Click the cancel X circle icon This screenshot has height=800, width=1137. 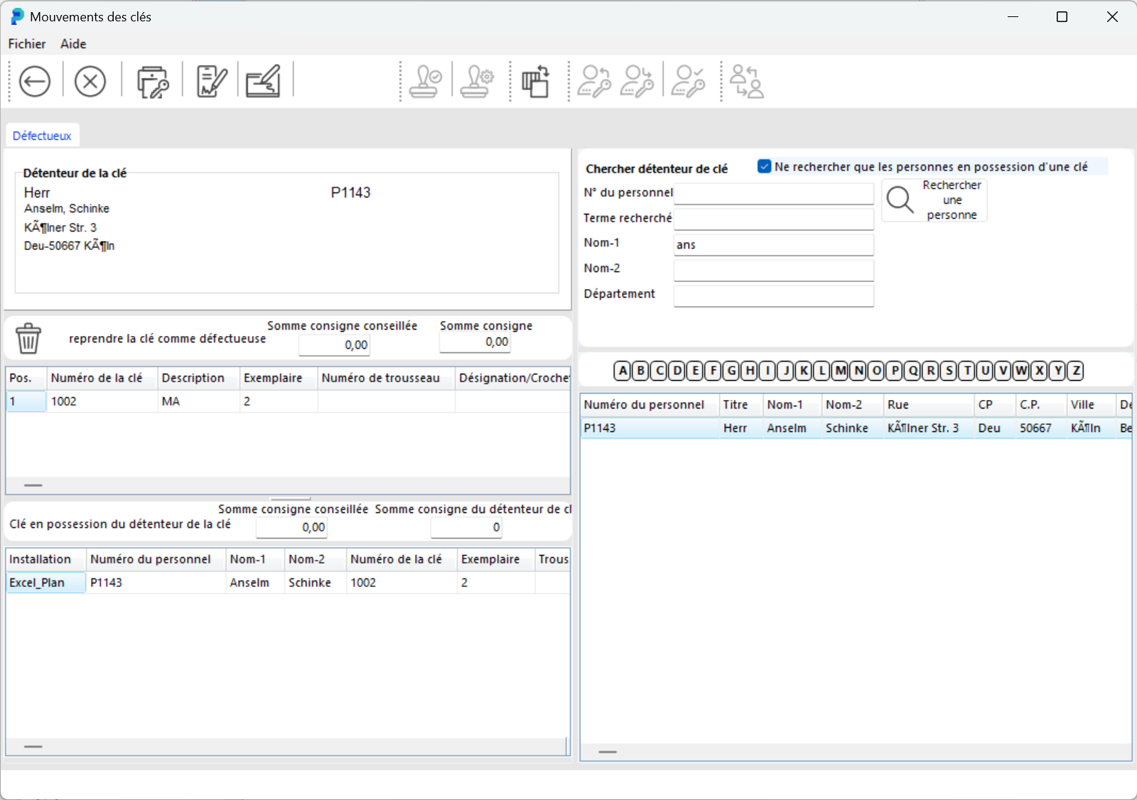pyautogui.click(x=90, y=82)
